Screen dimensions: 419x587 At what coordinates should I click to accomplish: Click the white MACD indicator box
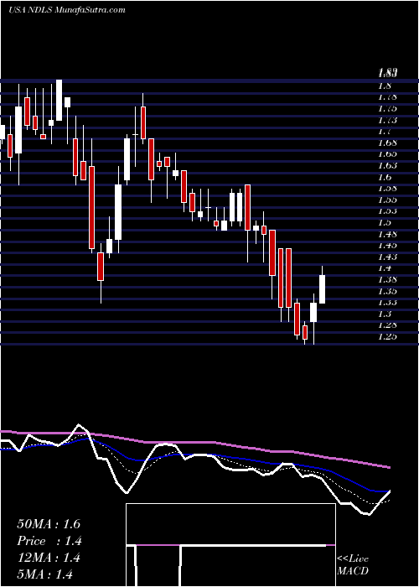click(x=230, y=545)
